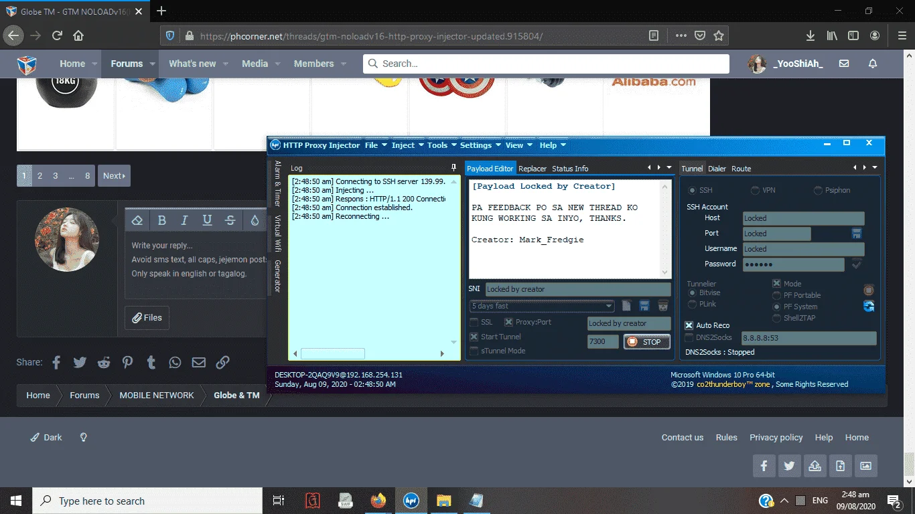Bookmark page with the star icon
This screenshot has height=514, width=915.
(719, 35)
